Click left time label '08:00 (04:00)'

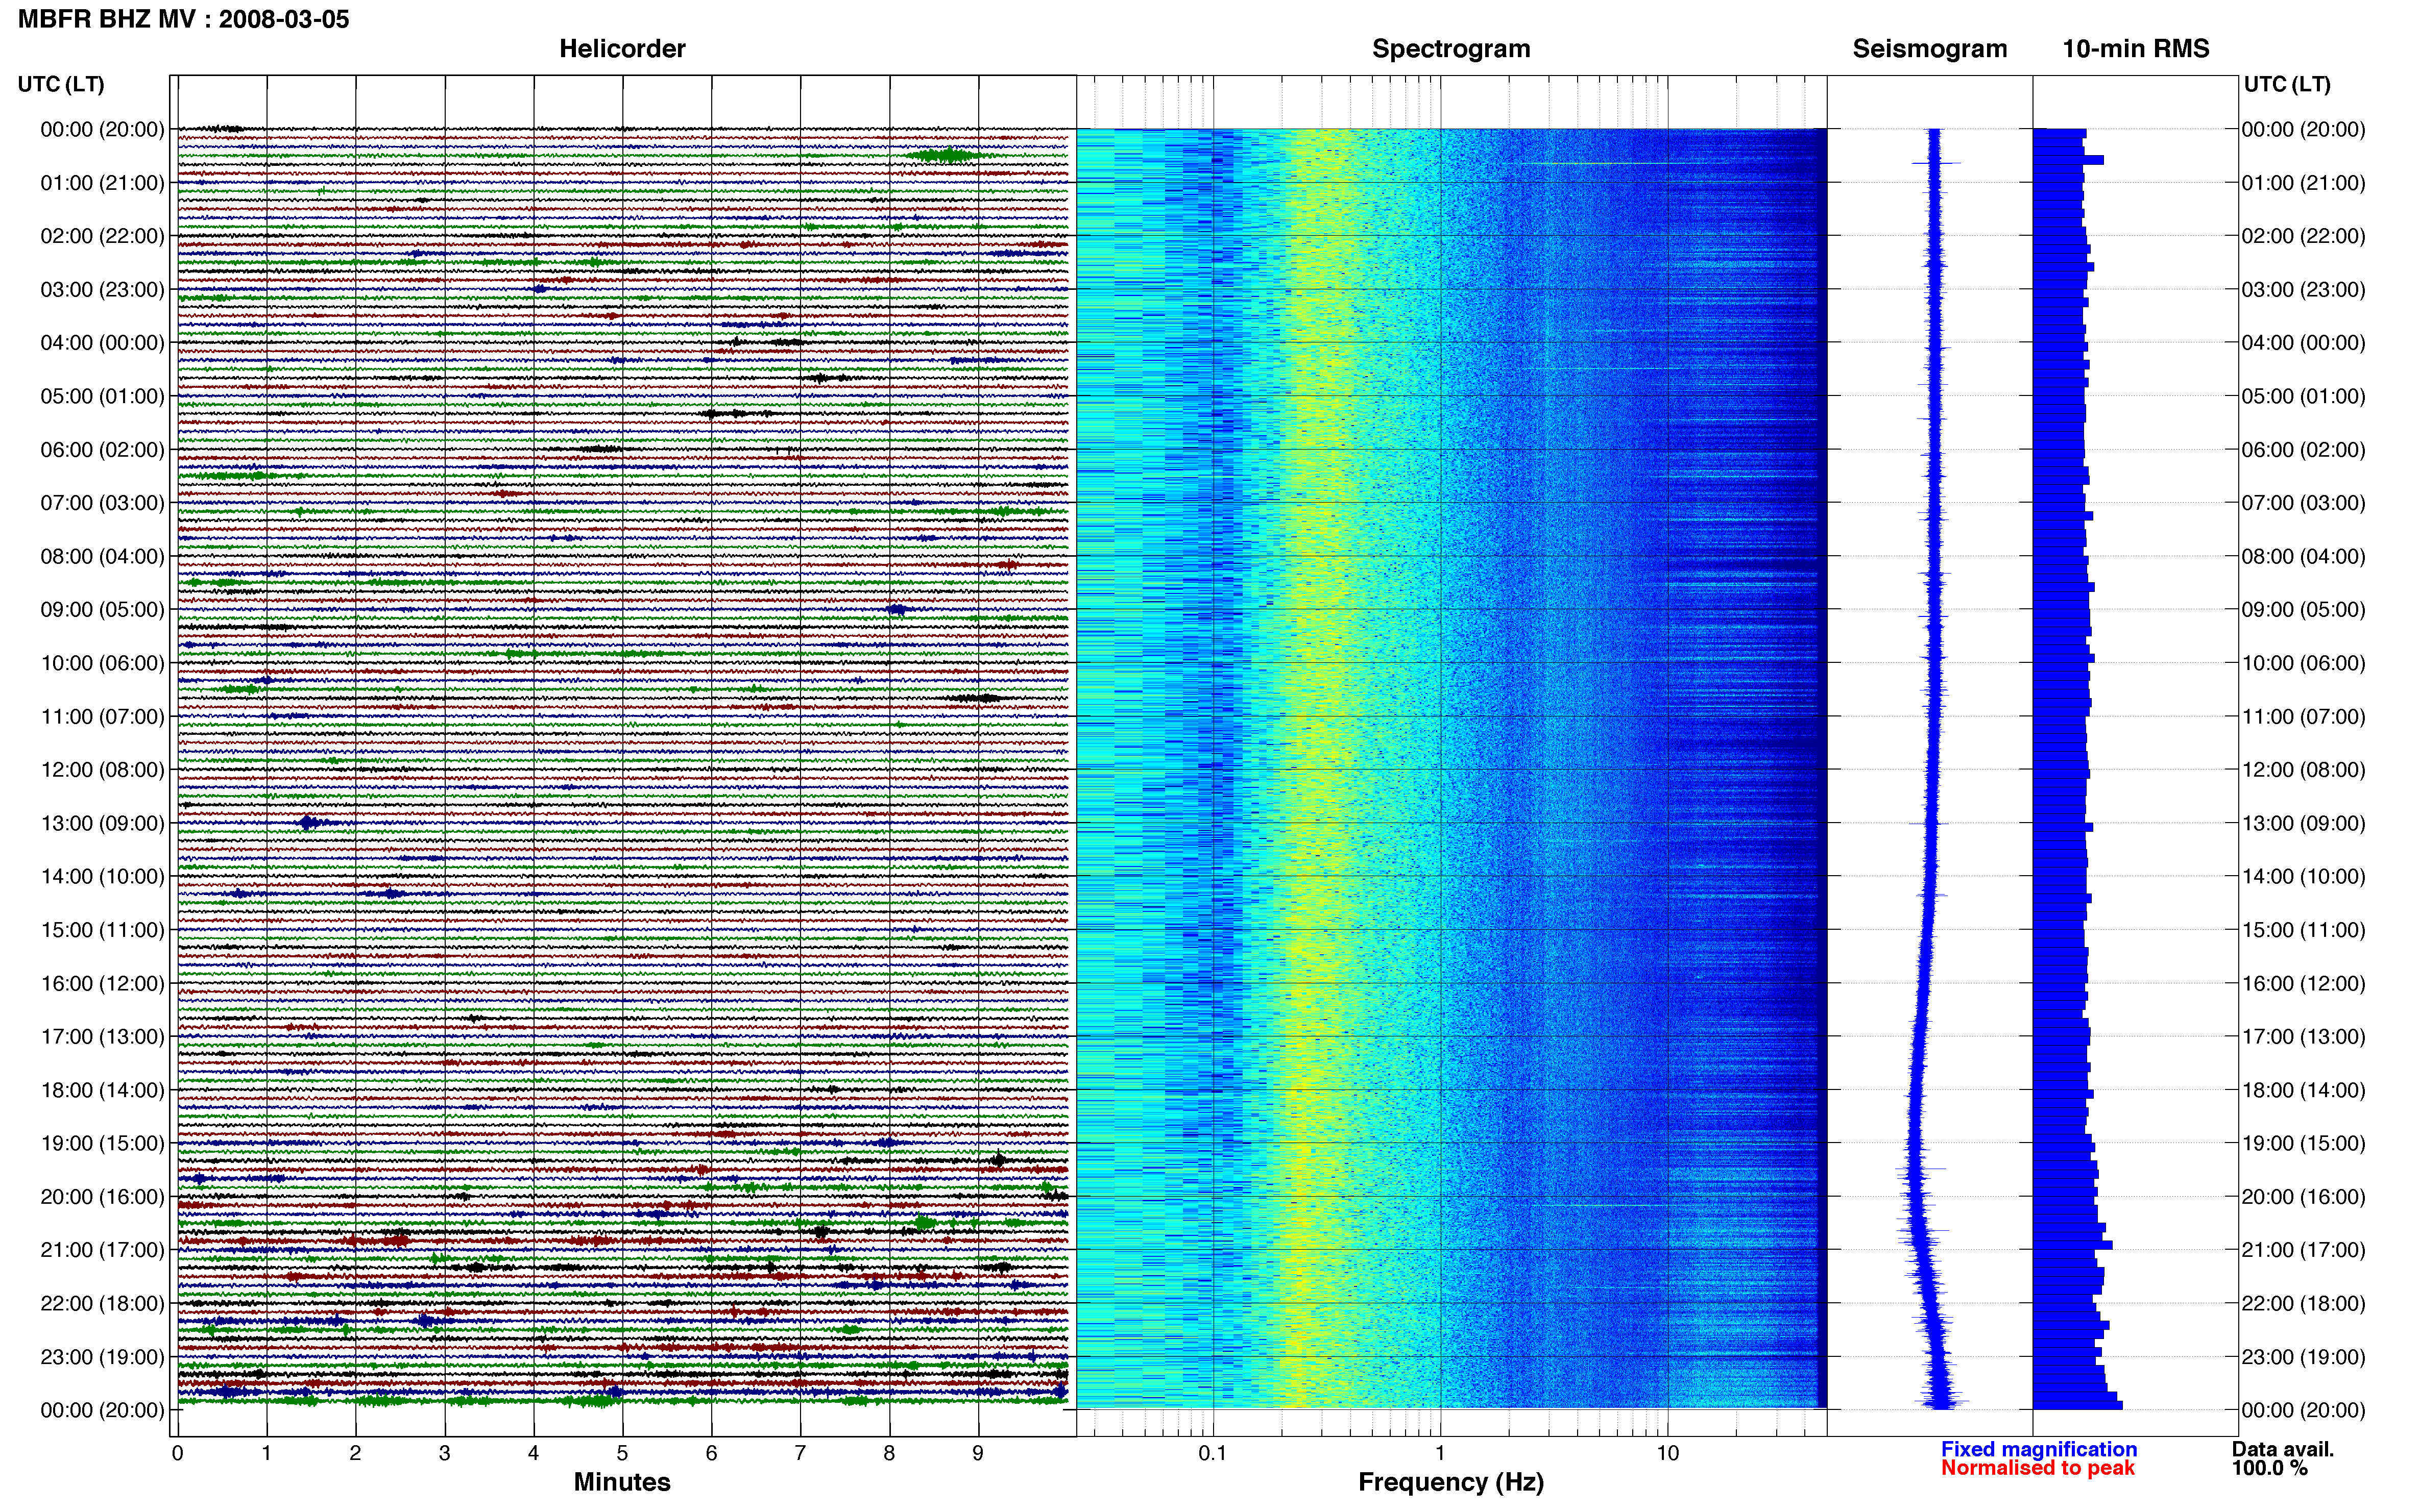pos(102,556)
